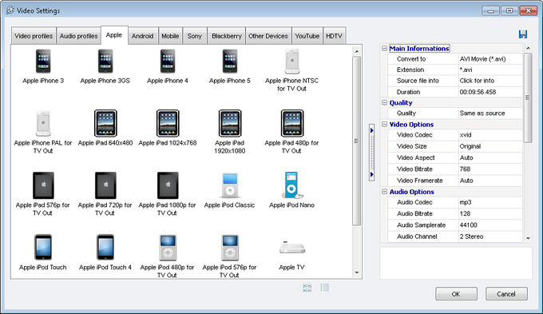Pick the Apple iPad 640x480 profile icon
Image resolution: width=543 pixels, height=314 pixels.
click(105, 123)
